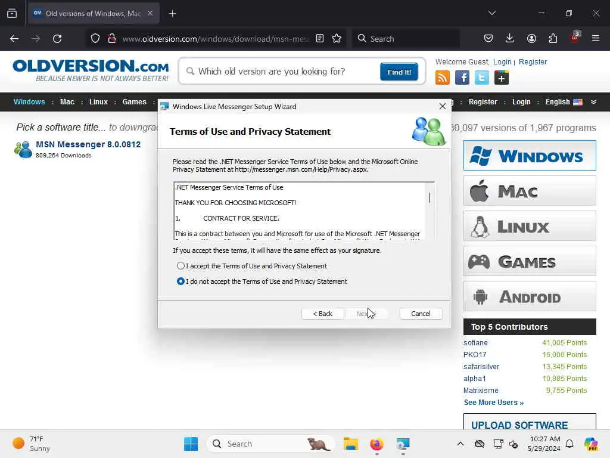Image resolution: width=610 pixels, height=458 pixels.
Task: Open the setup wizard taskbar icon
Action: click(x=403, y=444)
